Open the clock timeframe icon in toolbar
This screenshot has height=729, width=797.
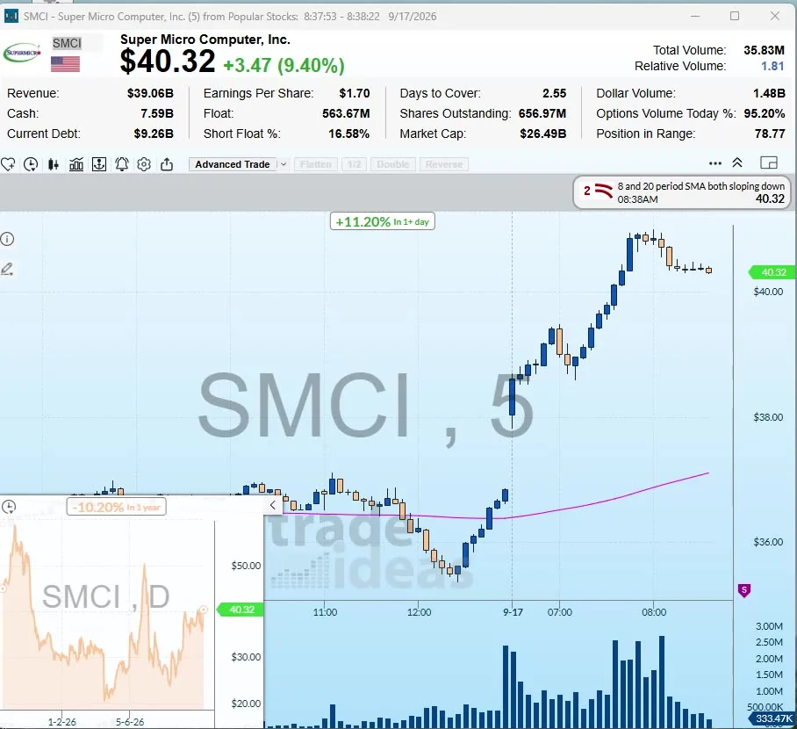tap(31, 164)
